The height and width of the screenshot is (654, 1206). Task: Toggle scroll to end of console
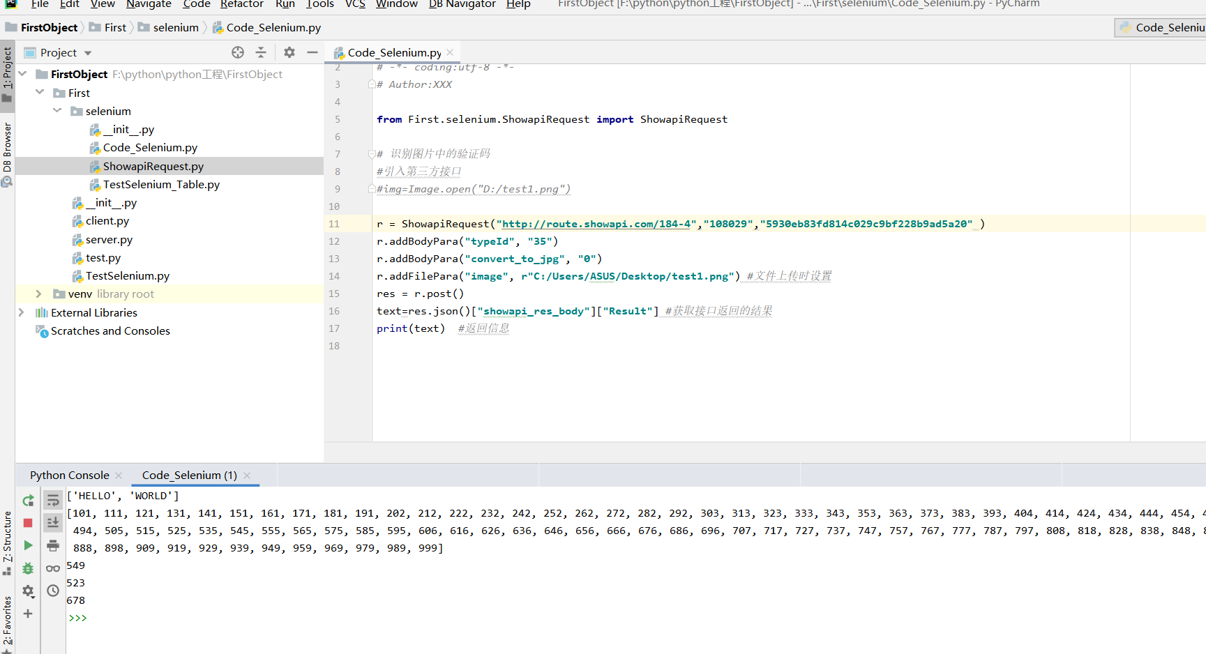pyautogui.click(x=53, y=523)
